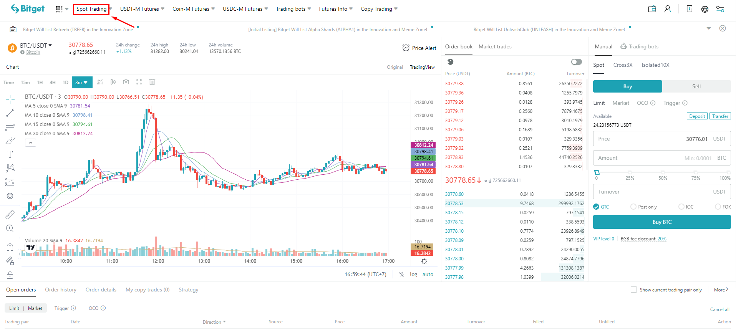Select the crosshair cursor tool

coord(10,99)
